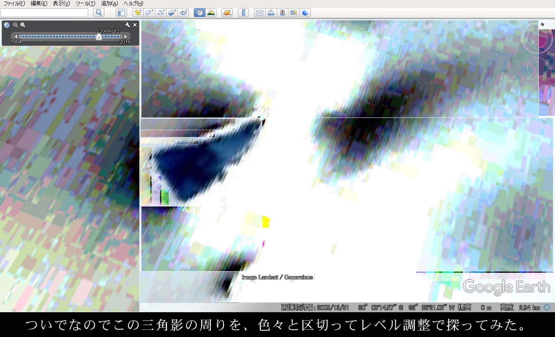Open 表示(V) menu
This screenshot has height=337, width=555.
(61, 3)
